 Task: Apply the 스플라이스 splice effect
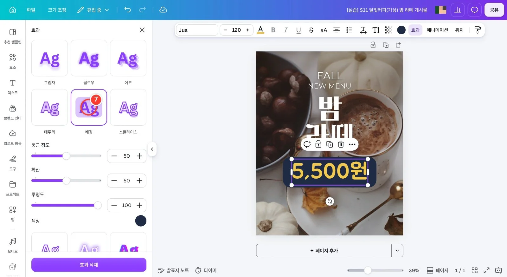pyautogui.click(x=128, y=107)
